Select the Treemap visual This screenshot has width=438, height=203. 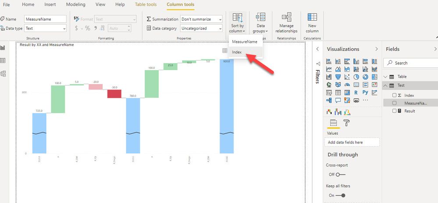click(374, 77)
